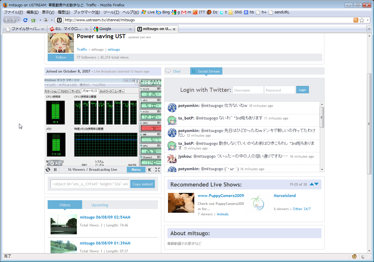
Task: Click the player's refresh stream icon
Action: click(x=48, y=170)
